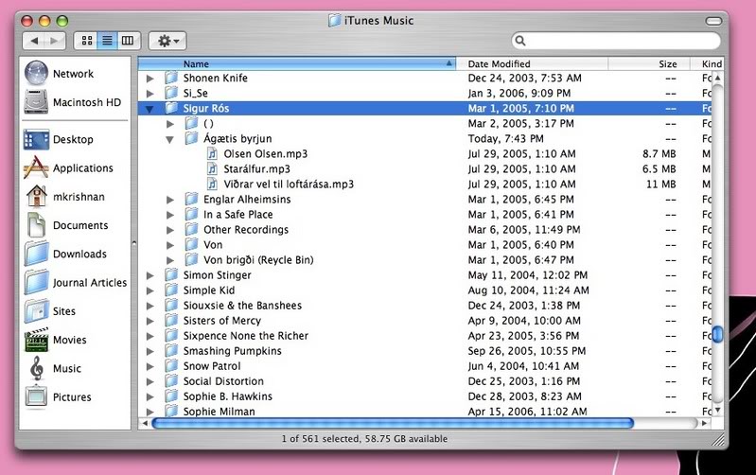This screenshot has width=756, height=475.
Task: Expand the Simon Stinger folder
Action: click(x=149, y=275)
